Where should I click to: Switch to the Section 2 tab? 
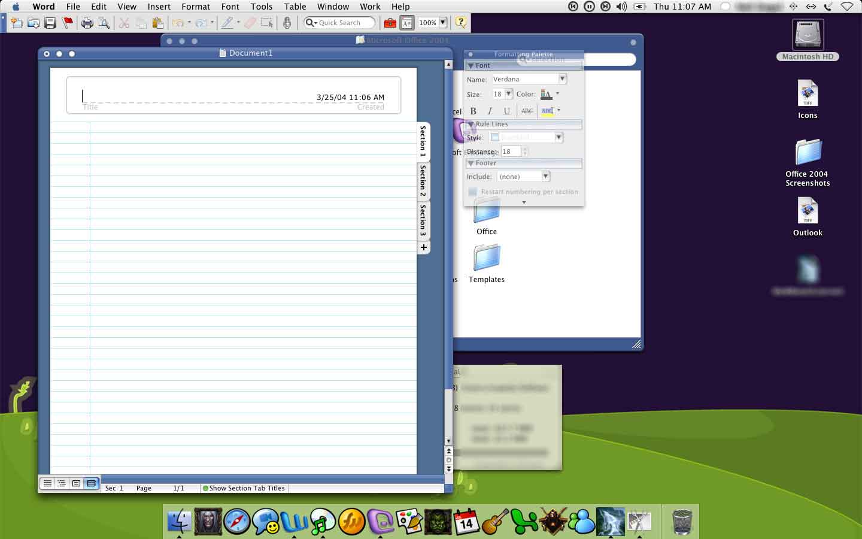point(423,180)
